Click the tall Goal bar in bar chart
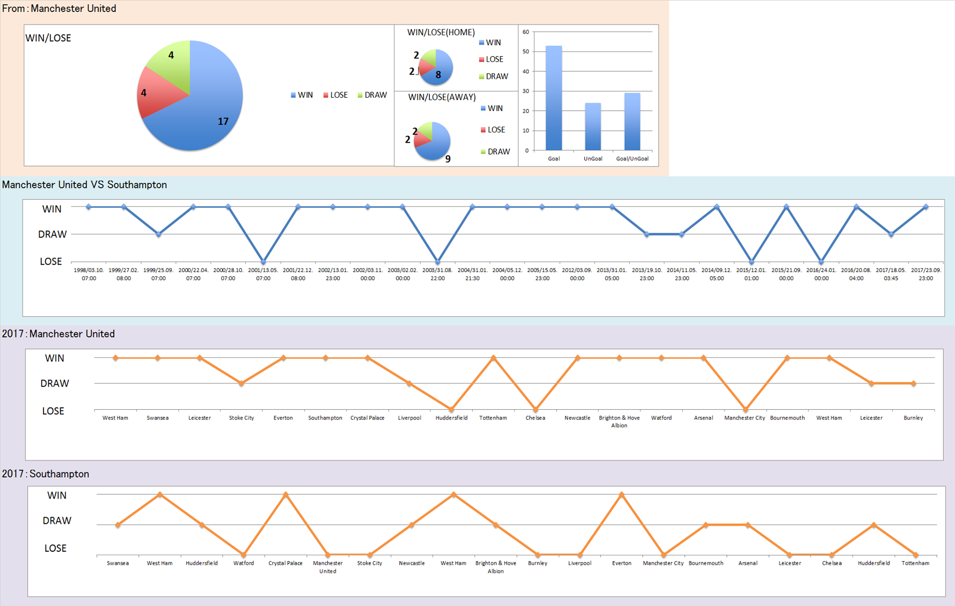 (x=554, y=98)
